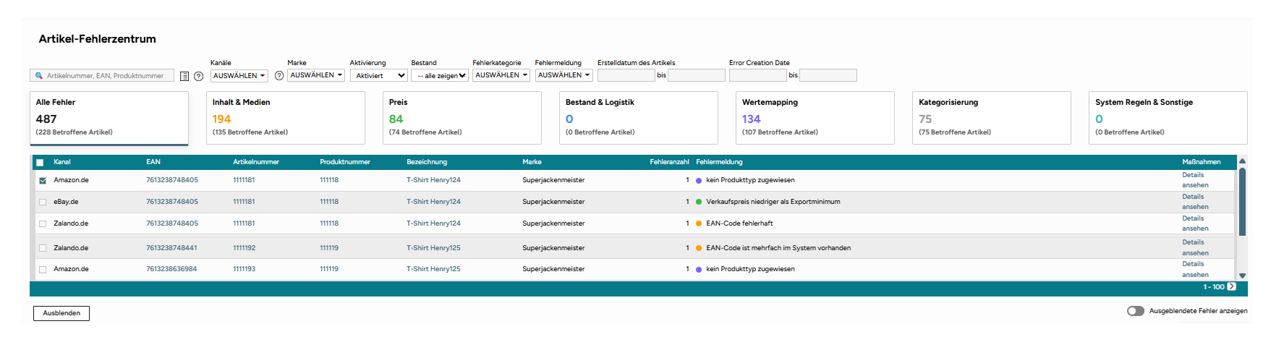Click the Erstelldatum des Artikels start date field
Screen dimensions: 1284x350
pyautogui.click(x=626, y=75)
